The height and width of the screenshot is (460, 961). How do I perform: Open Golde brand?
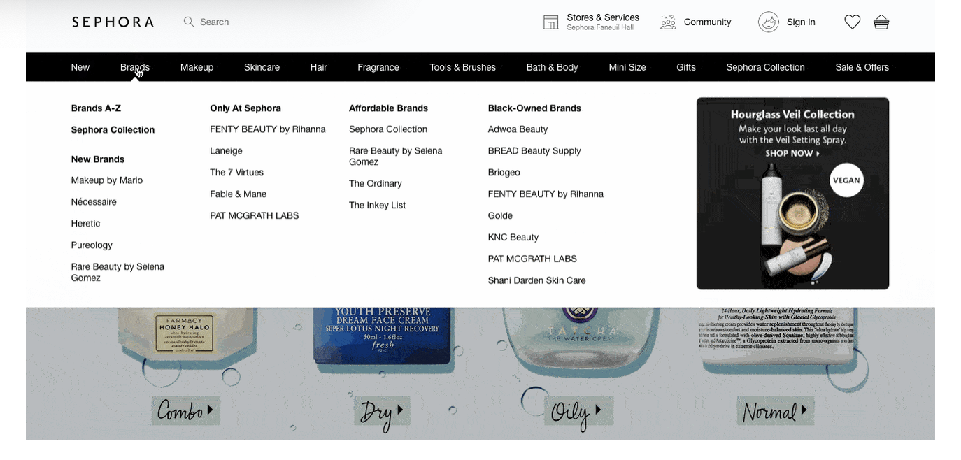tap(500, 216)
